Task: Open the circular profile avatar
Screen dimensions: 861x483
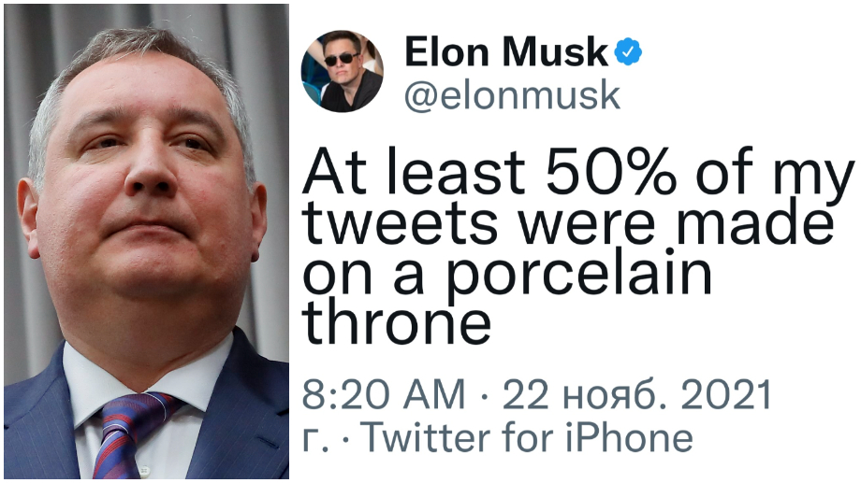Action: [342, 71]
